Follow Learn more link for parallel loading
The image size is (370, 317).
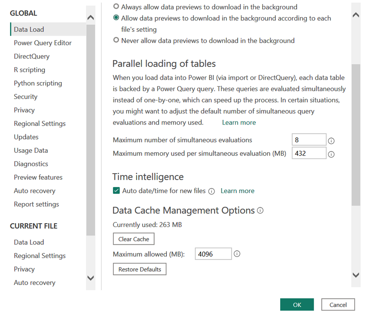239,123
